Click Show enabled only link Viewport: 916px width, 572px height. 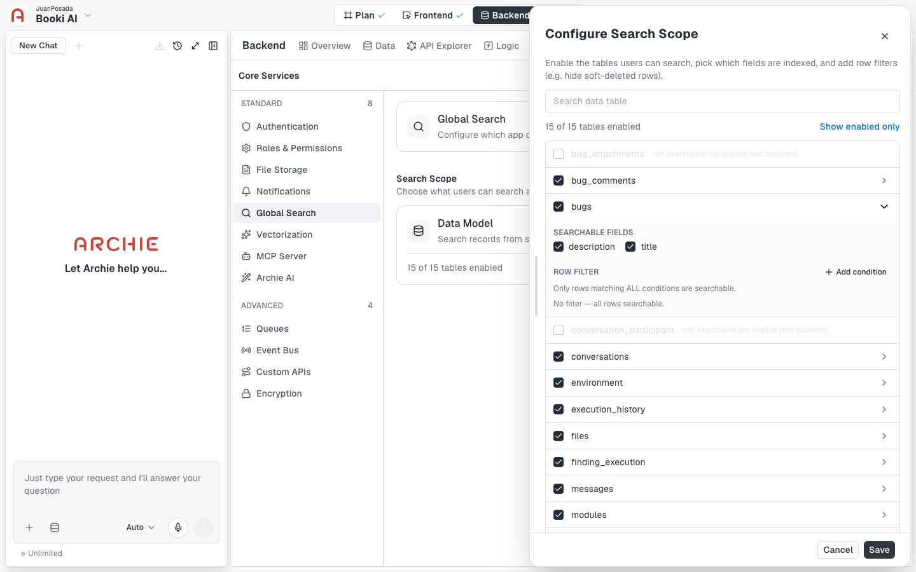[859, 126]
